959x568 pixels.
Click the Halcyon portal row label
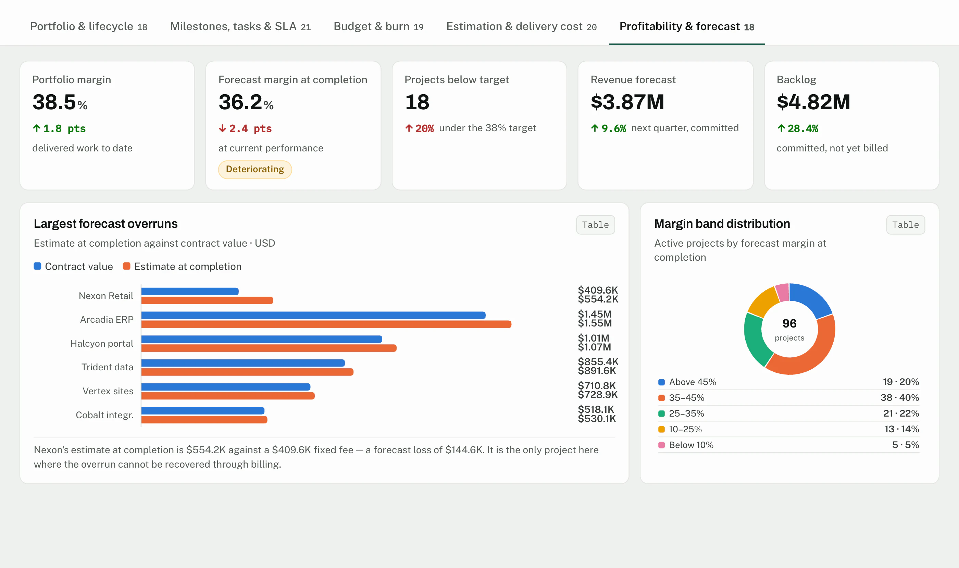point(102,343)
